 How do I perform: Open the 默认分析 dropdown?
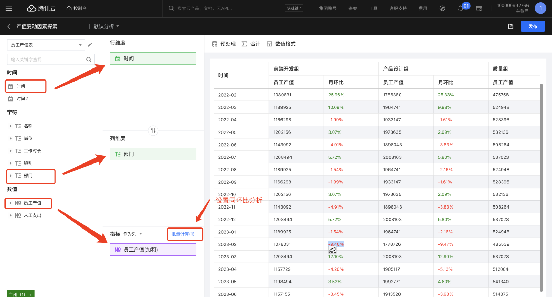106,26
